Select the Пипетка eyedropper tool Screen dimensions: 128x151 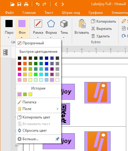pyautogui.click(x=38, y=102)
